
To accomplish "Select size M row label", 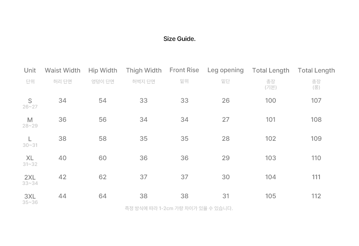I will coord(30,120).
